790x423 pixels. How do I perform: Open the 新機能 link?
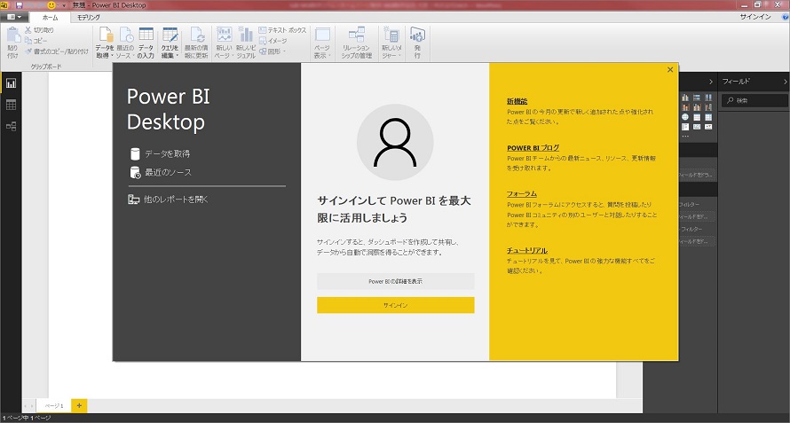517,101
